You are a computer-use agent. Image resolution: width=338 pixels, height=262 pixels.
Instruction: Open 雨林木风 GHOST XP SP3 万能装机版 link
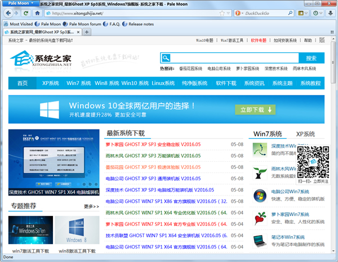coord(153,156)
